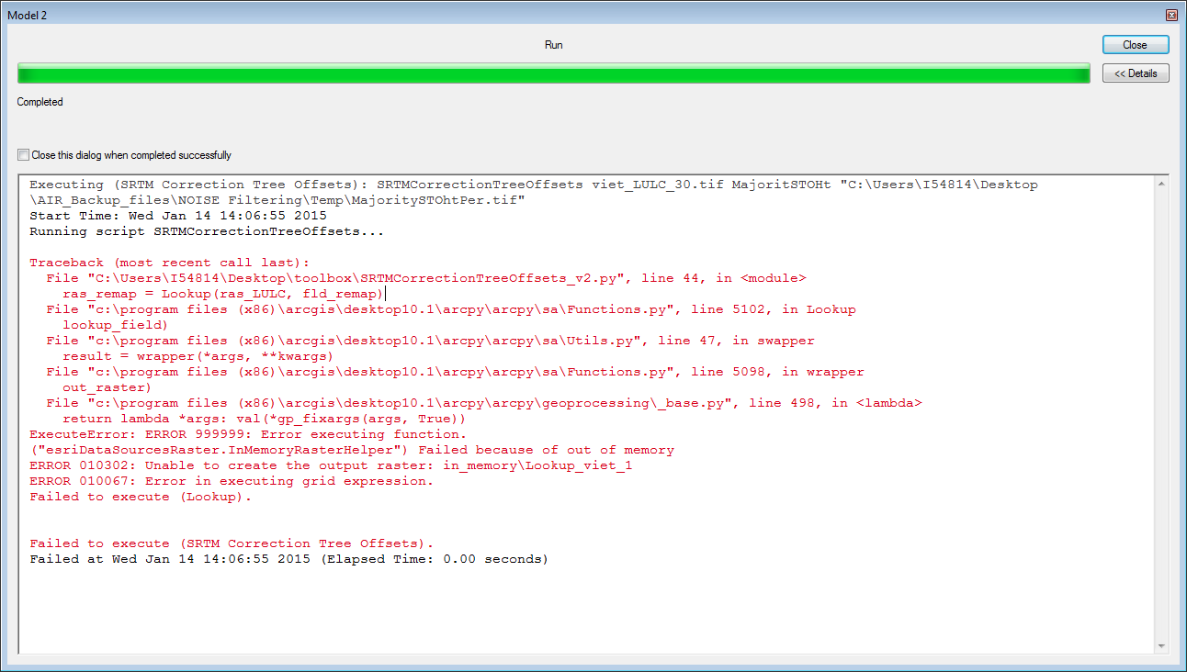Screen dimensions: 1187x672
Task: Click 'Traceback (most recent call last):' line
Action: click(170, 263)
